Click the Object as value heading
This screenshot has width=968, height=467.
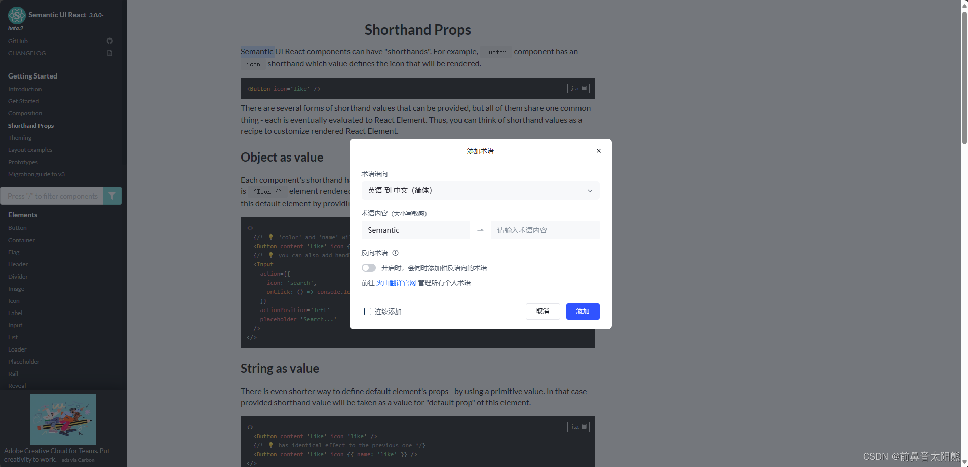[x=282, y=157]
